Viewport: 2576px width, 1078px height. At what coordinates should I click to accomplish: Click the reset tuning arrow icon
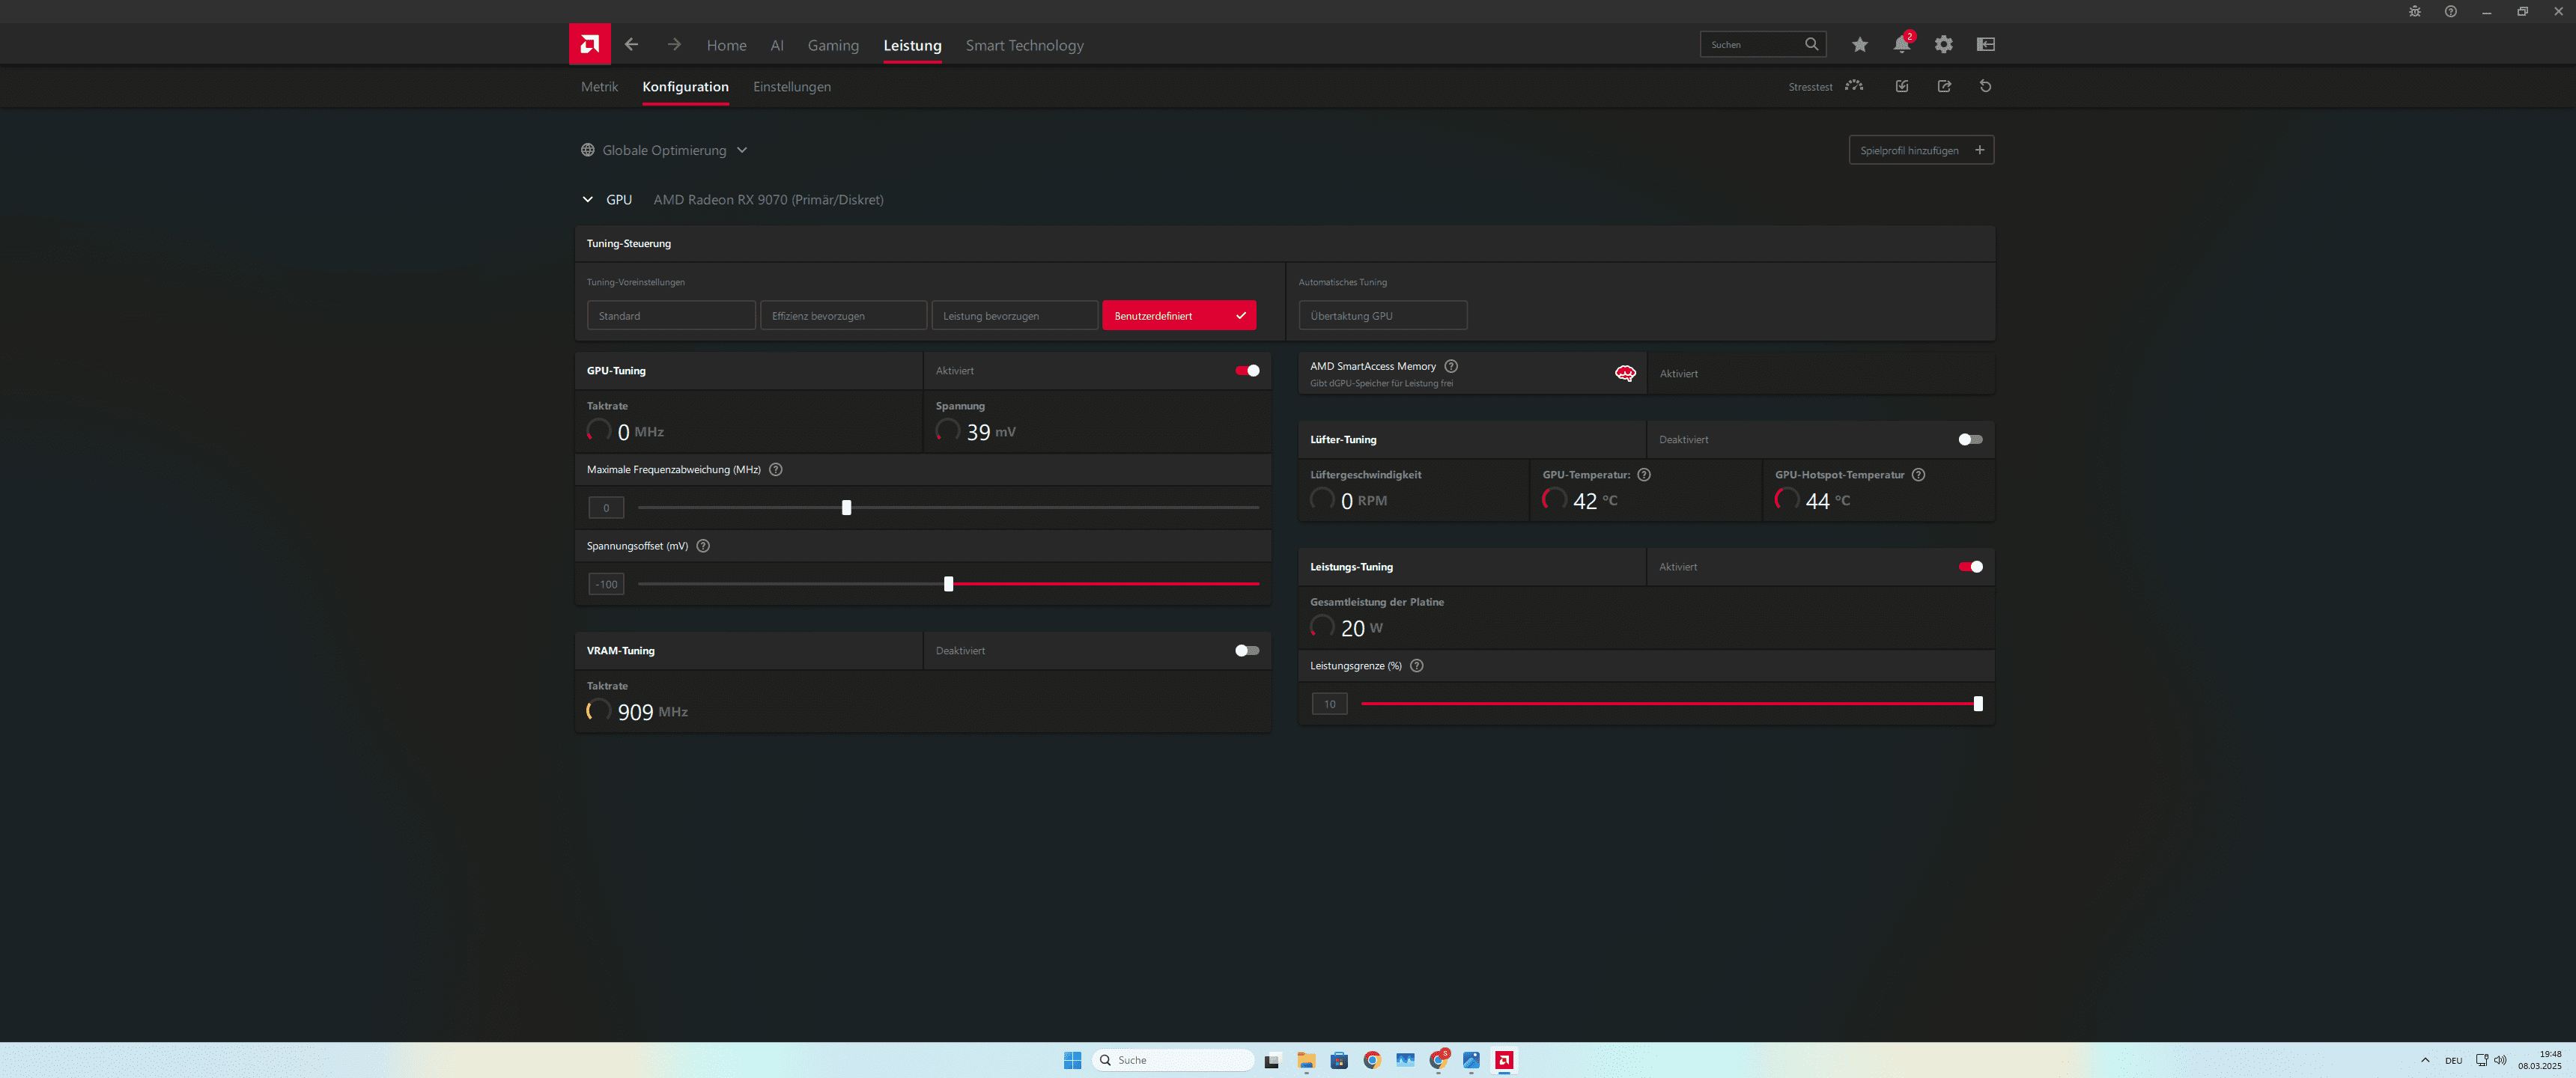[1985, 86]
